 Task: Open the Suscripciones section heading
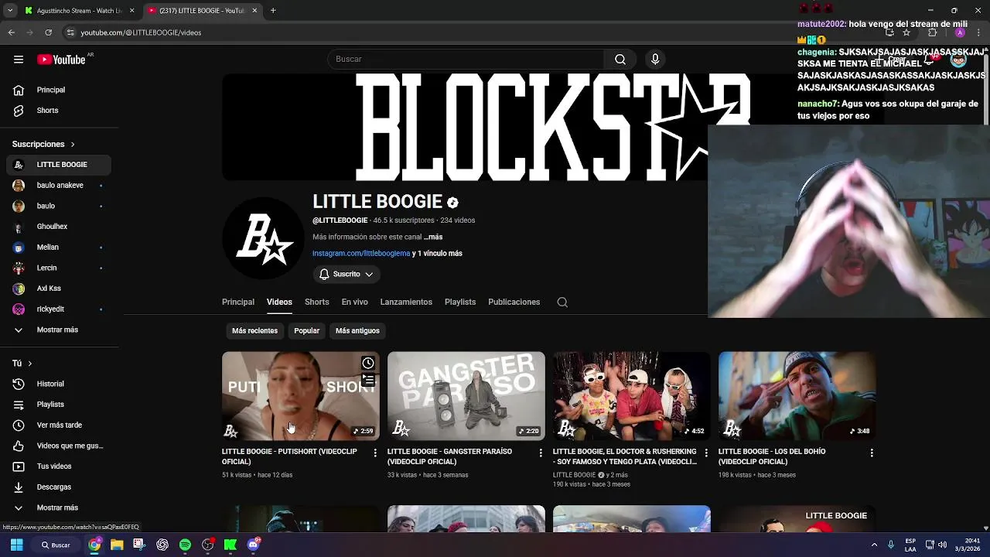[43, 145]
